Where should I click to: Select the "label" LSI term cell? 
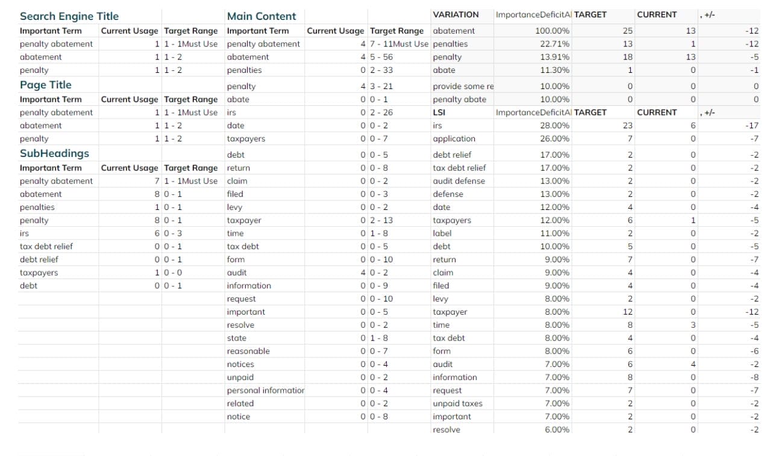tap(442, 233)
